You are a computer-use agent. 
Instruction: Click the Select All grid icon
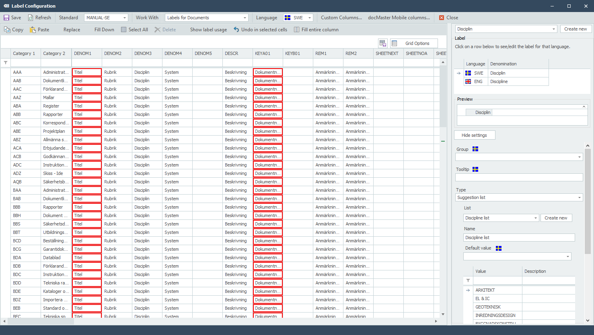(124, 30)
